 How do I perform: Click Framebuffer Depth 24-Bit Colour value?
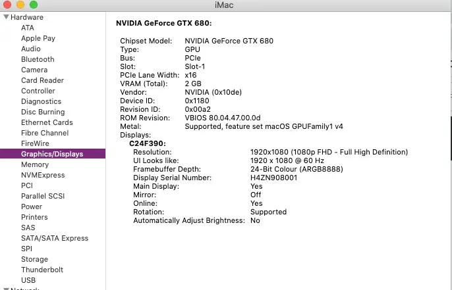click(297, 169)
